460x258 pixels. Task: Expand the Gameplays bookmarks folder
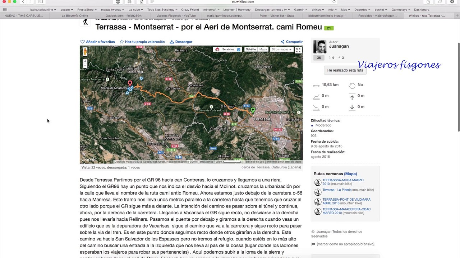point(400,10)
